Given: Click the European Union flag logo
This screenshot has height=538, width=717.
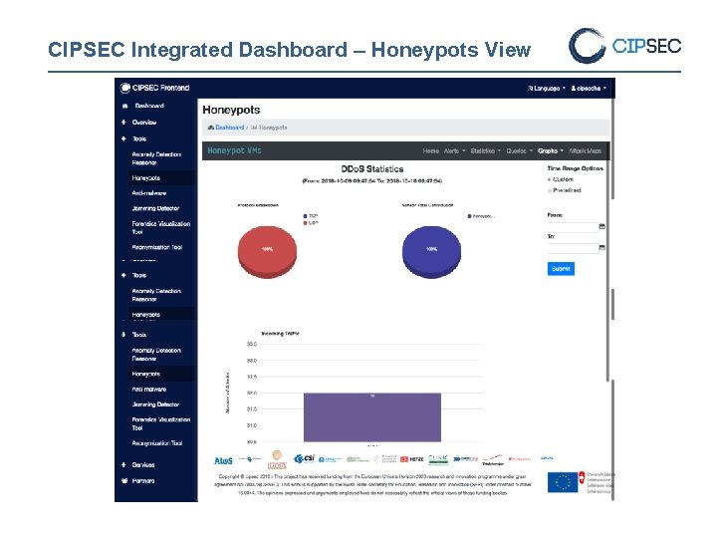Looking at the screenshot, I should pos(563,482).
